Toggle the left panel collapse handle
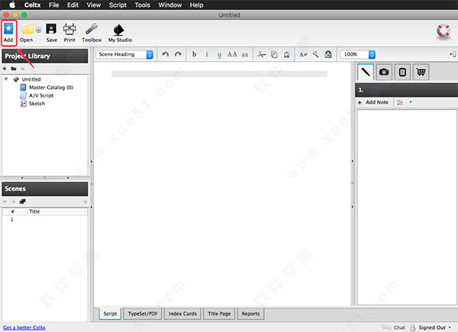The width and height of the screenshot is (458, 332). pos(92,184)
